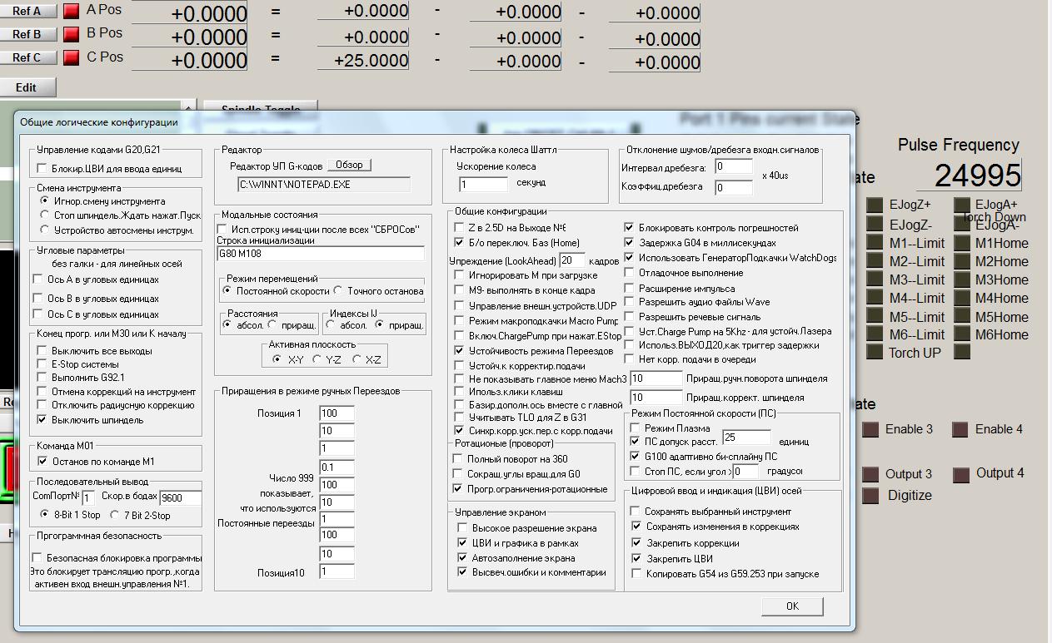Click the Digitize indicator LED
Screen dimensions: 1052x643
(x=870, y=496)
